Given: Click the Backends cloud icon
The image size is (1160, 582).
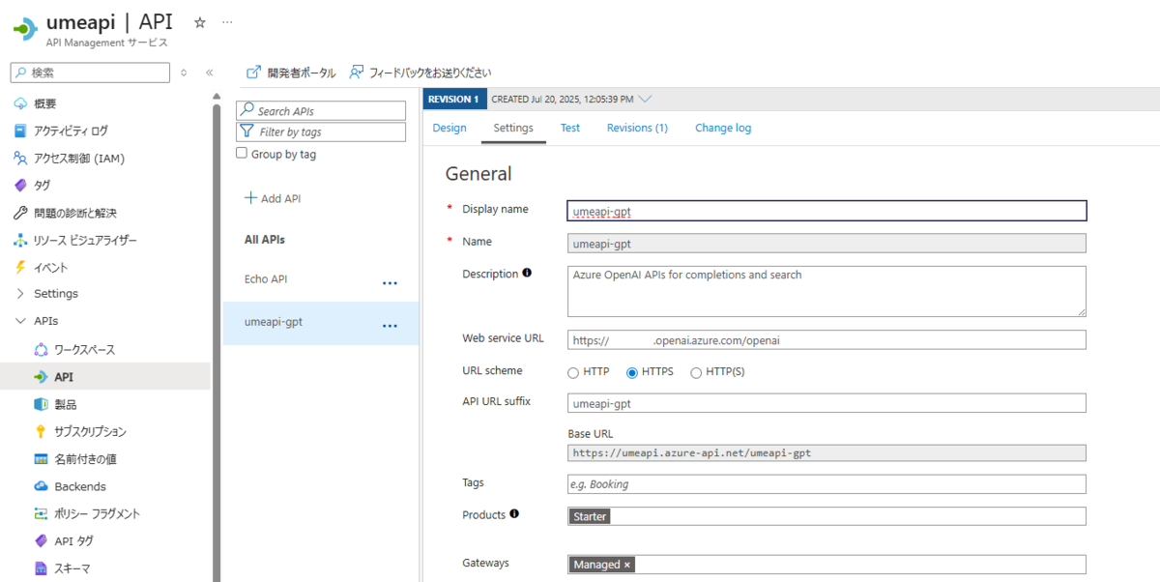Looking at the screenshot, I should pyautogui.click(x=41, y=486).
